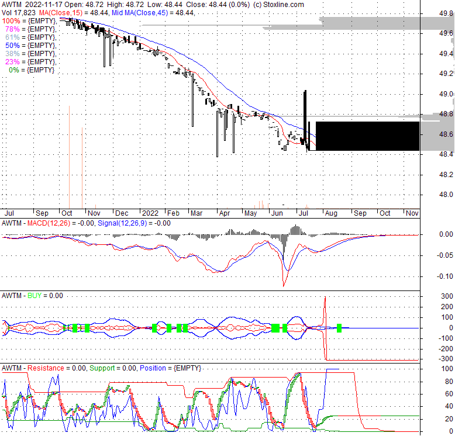The height and width of the screenshot is (436, 455).
Task: Click the Aug label on the time axis
Action: [330, 213]
